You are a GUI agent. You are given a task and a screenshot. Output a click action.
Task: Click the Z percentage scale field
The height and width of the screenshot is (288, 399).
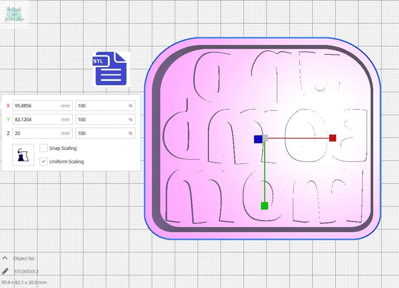coord(102,133)
